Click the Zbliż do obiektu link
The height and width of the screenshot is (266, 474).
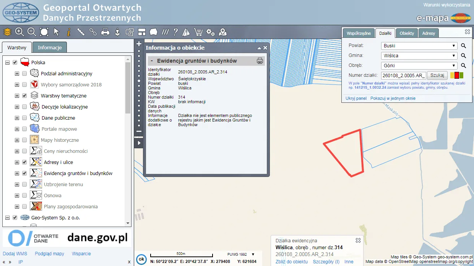tap(292, 262)
